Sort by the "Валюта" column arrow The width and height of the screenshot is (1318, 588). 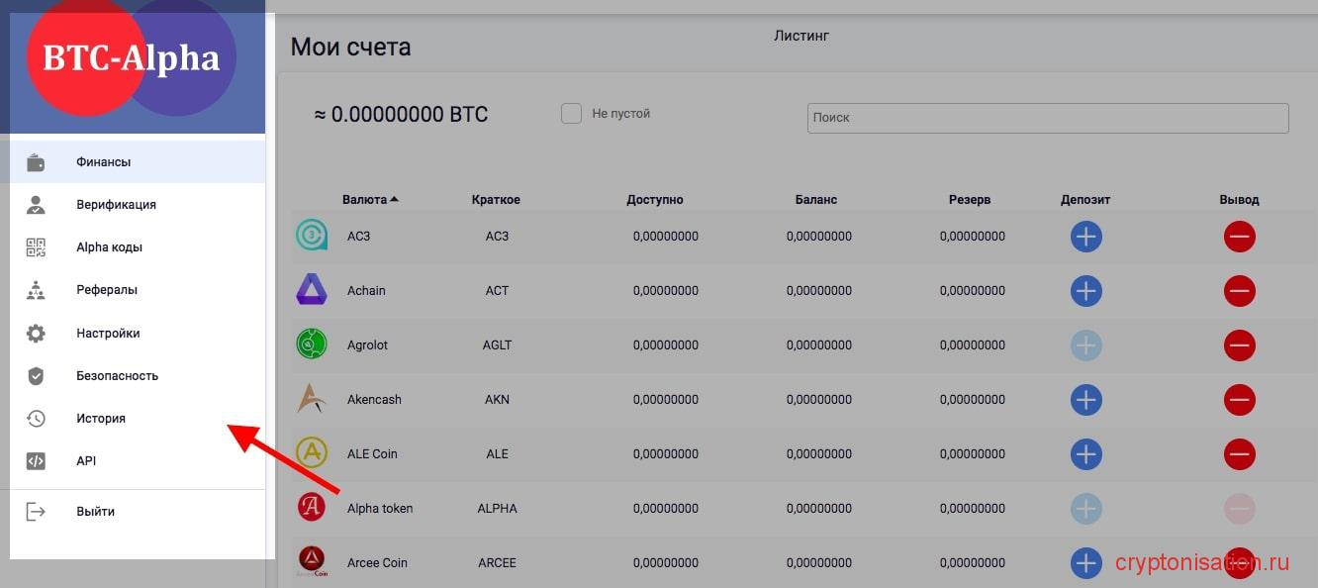click(394, 199)
